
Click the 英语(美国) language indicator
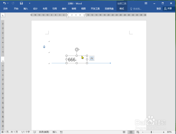[x=44, y=132]
